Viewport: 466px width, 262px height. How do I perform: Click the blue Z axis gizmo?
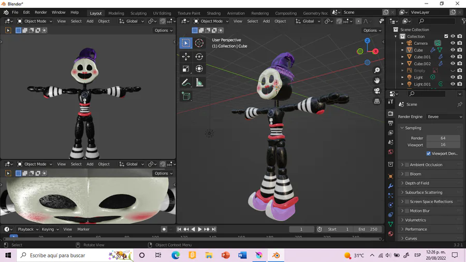[367, 41]
